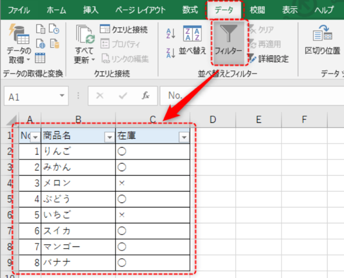Click the select-all corner triangle
This screenshot has width=344, height=278.
12,120
